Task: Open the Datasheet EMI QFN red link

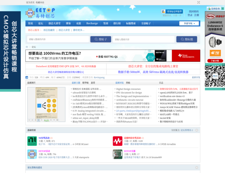Action: coord(66,66)
